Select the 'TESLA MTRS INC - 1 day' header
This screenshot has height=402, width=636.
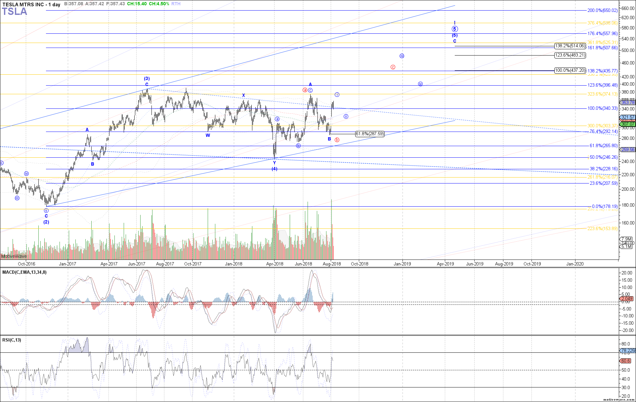click(x=31, y=4)
